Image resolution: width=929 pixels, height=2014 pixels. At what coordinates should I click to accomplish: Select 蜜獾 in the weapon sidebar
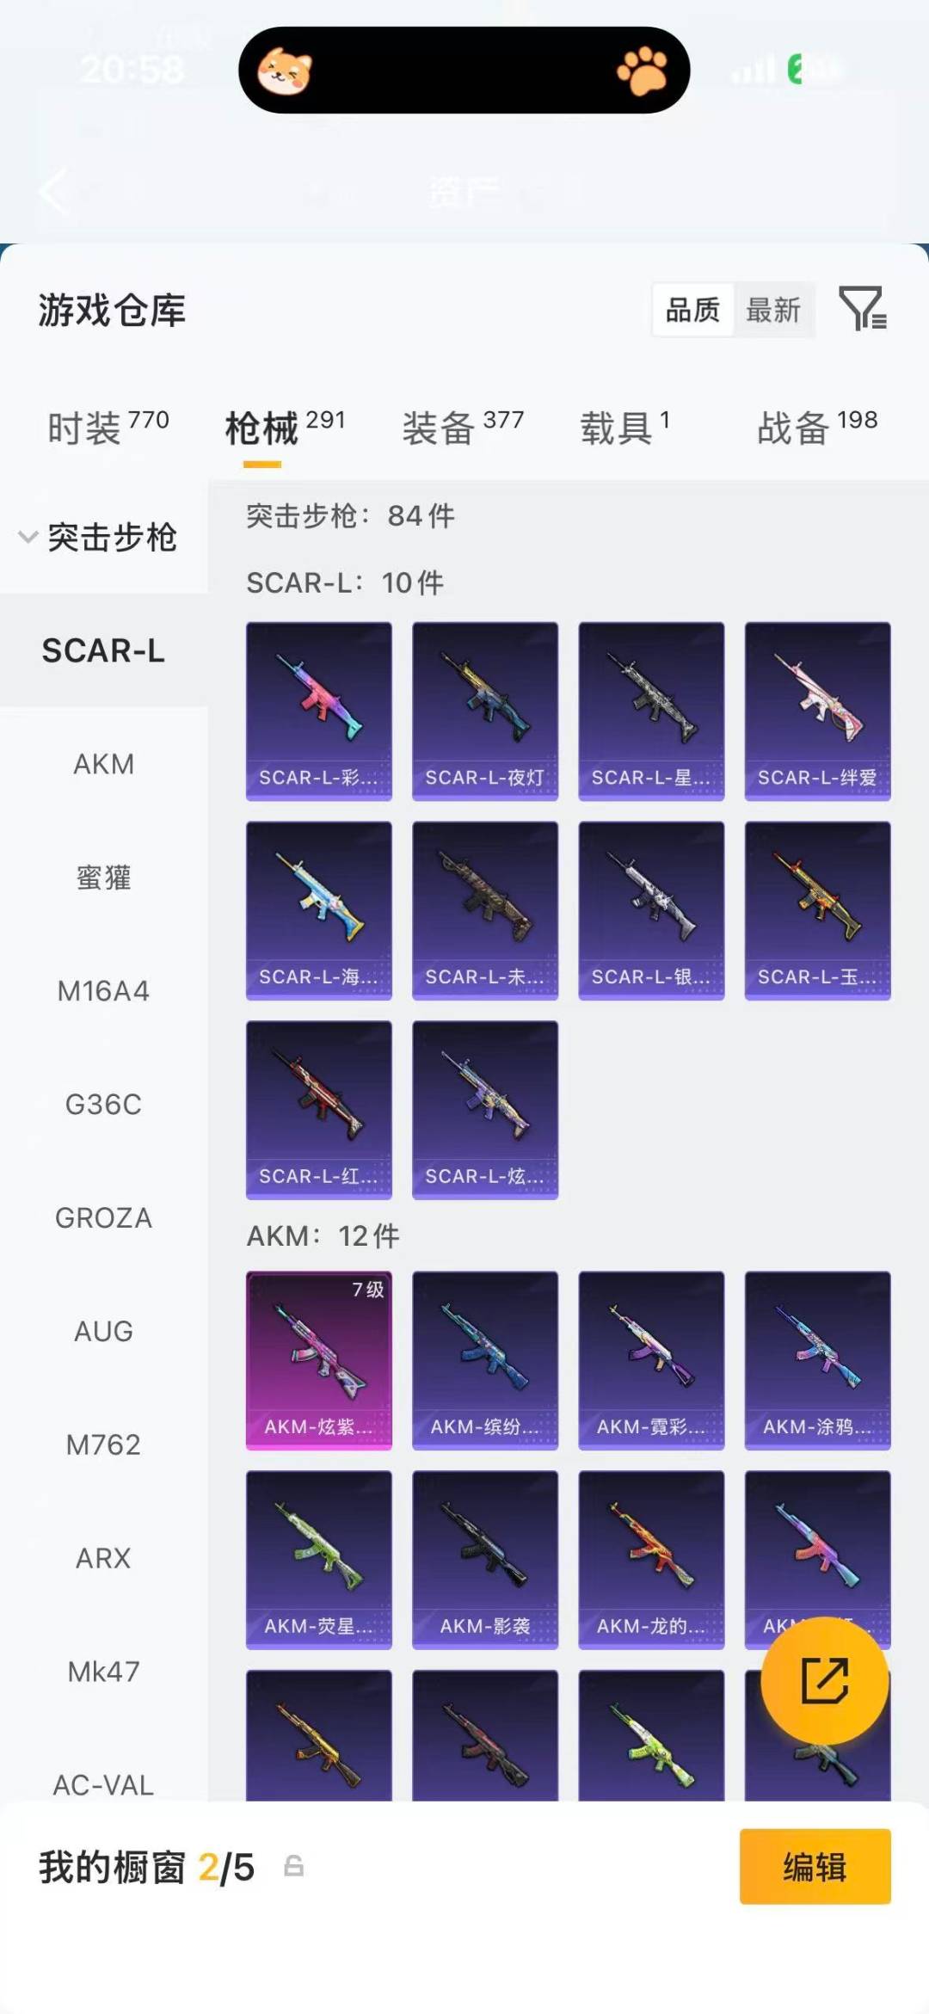[104, 878]
